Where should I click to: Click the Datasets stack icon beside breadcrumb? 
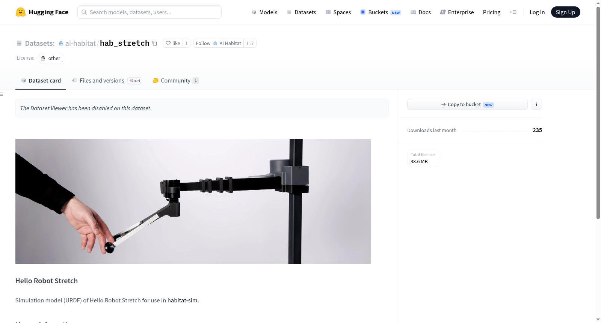tap(19, 43)
